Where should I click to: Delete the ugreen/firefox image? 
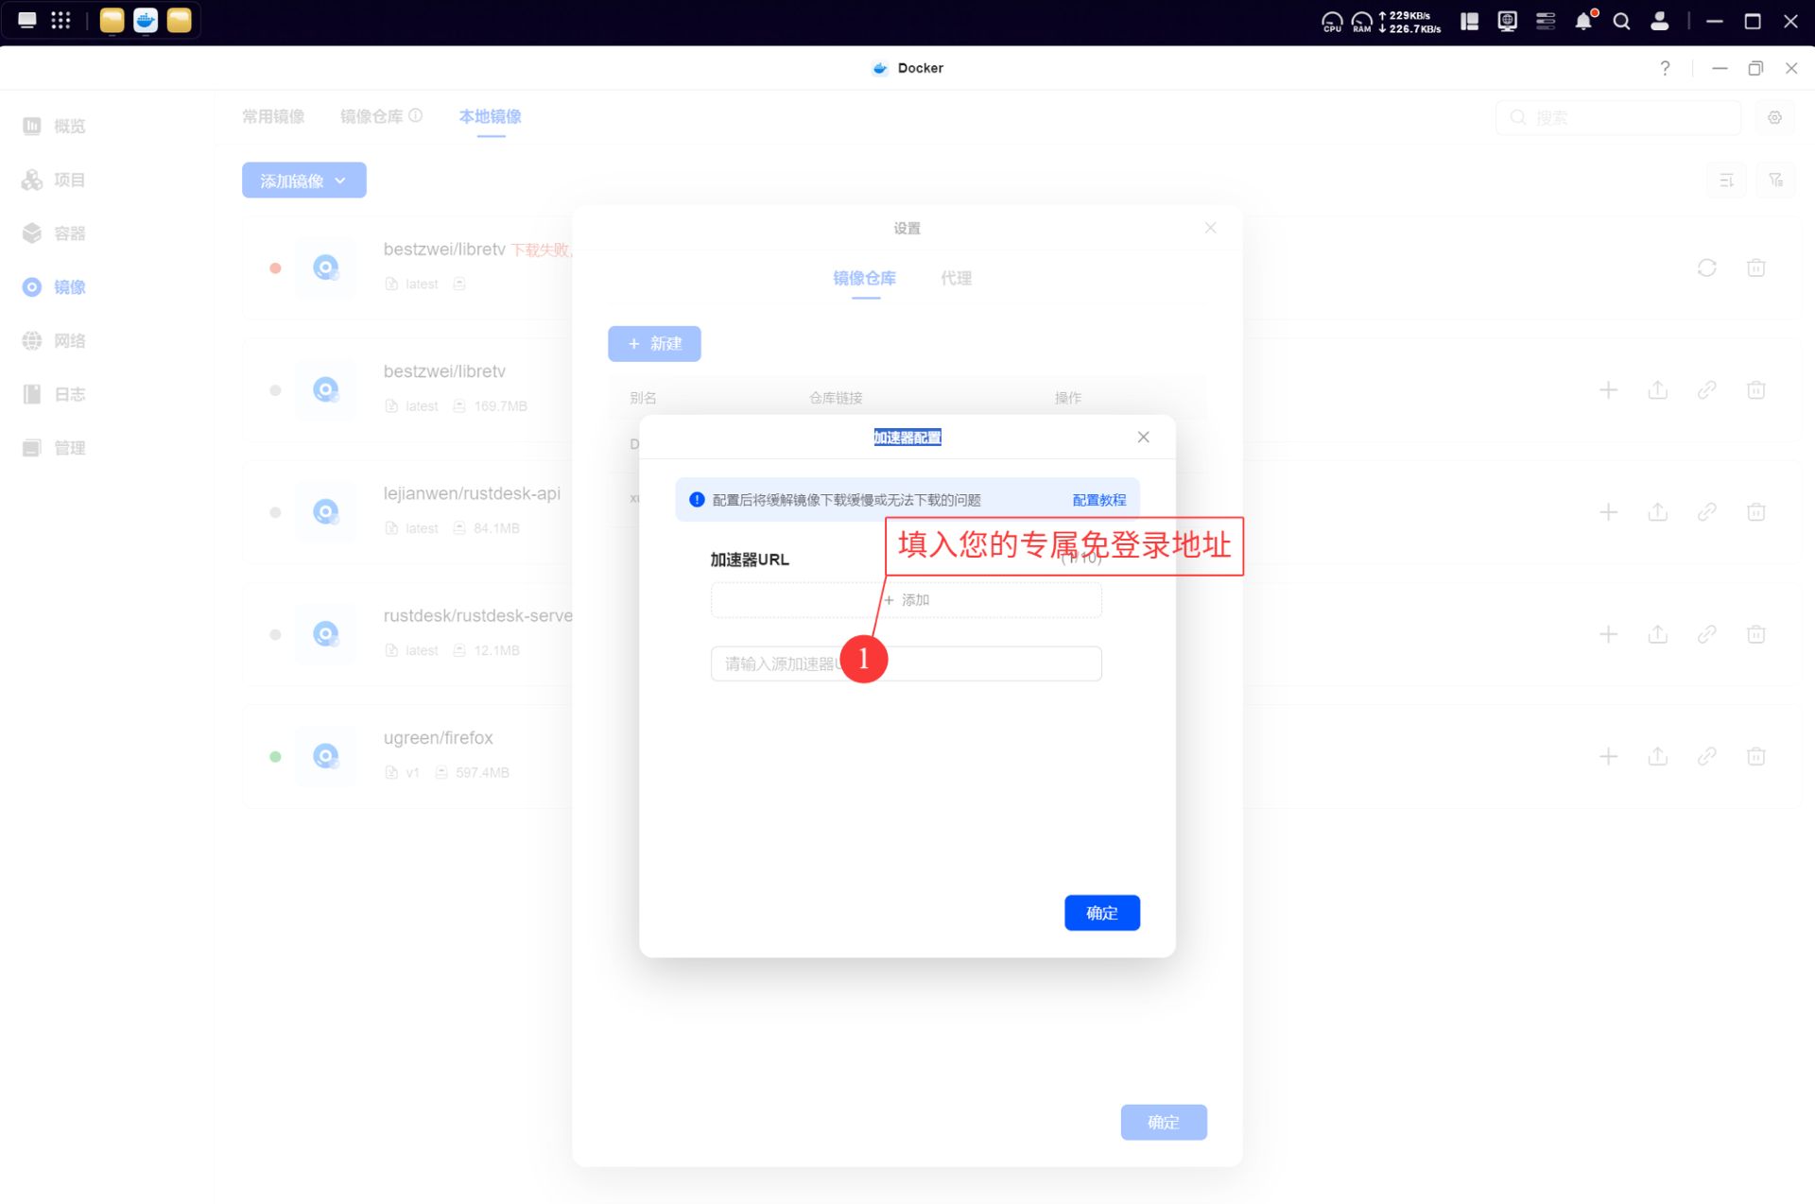1755,756
